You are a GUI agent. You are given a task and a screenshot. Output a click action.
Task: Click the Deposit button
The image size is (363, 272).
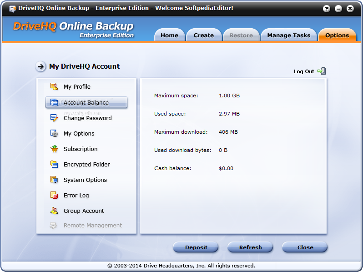(x=196, y=247)
